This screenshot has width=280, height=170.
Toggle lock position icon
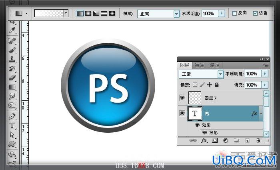coord(209,85)
